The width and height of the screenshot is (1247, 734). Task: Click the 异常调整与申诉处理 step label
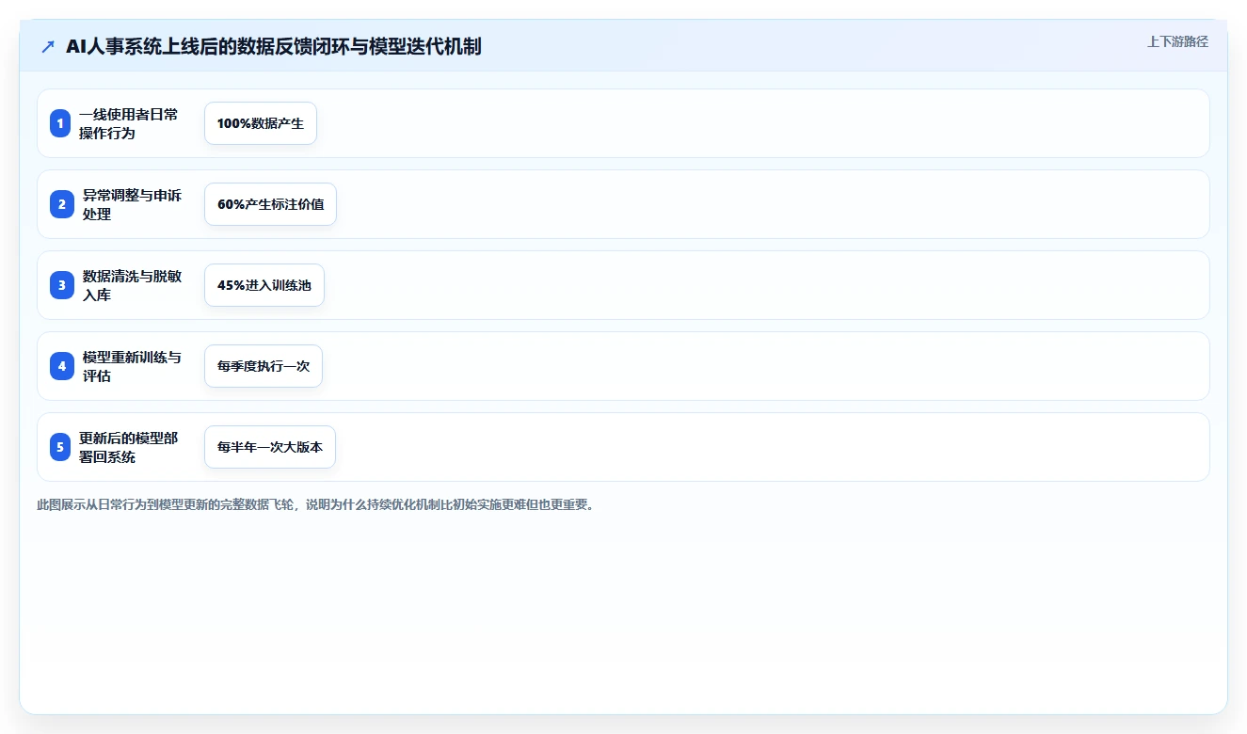click(x=132, y=204)
